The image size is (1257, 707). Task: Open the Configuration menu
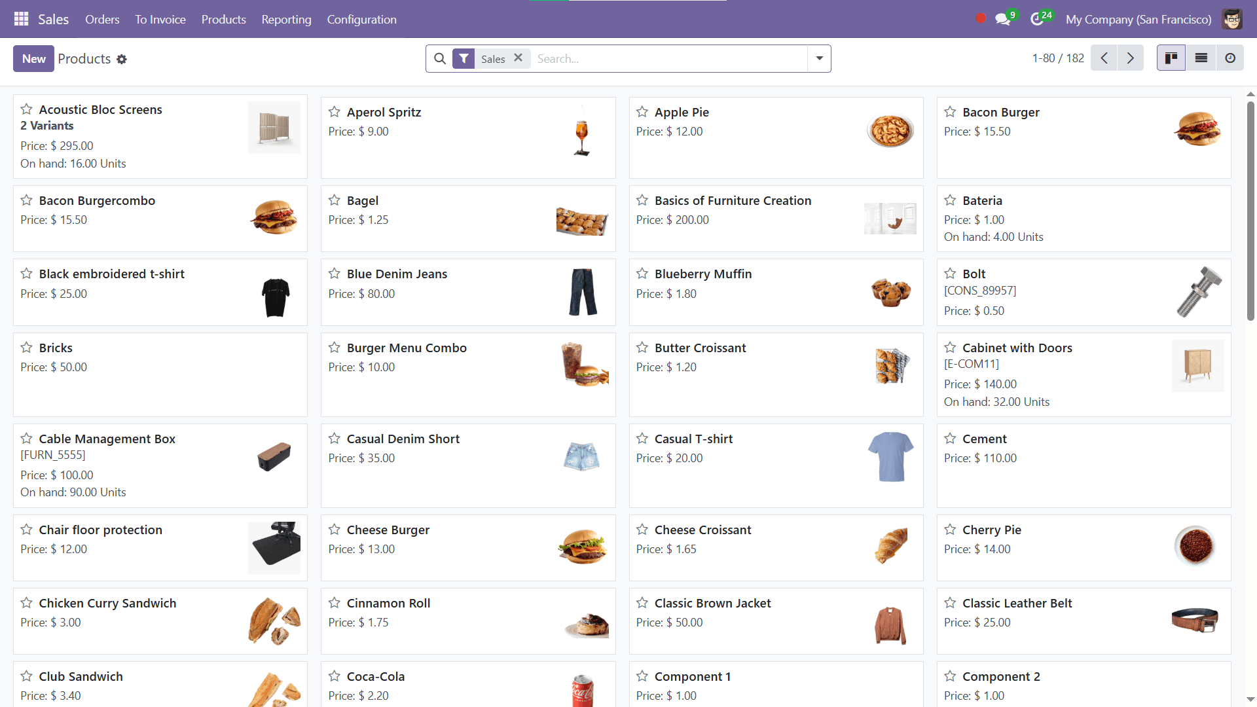tap(361, 19)
